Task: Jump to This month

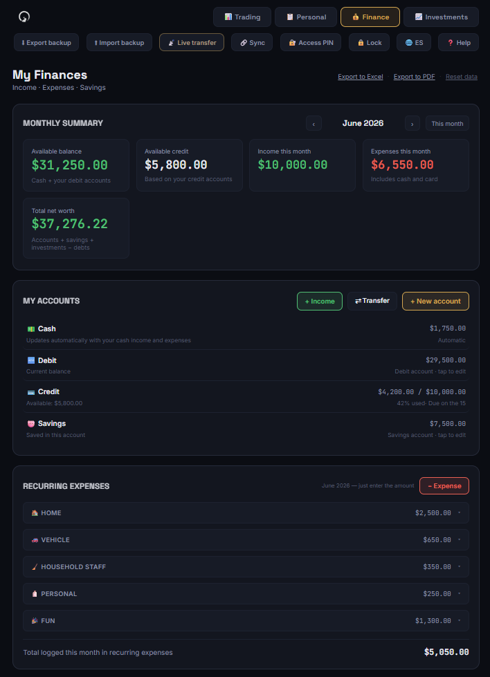Action: [x=447, y=124]
